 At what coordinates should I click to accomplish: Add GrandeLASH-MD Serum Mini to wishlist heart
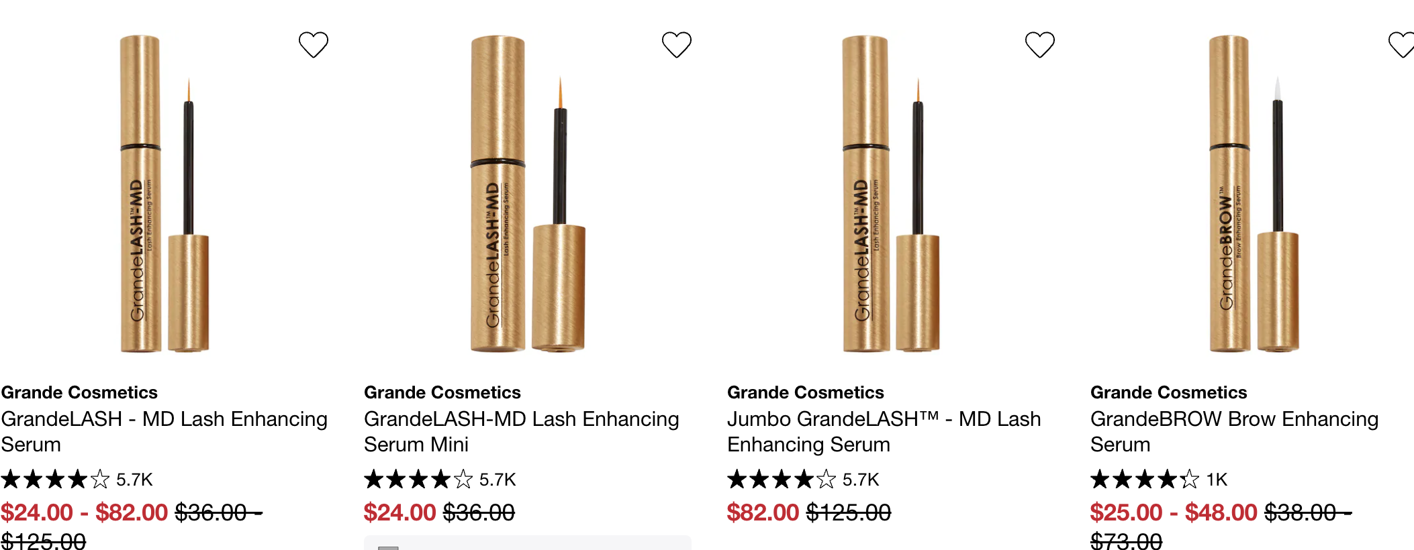[676, 45]
